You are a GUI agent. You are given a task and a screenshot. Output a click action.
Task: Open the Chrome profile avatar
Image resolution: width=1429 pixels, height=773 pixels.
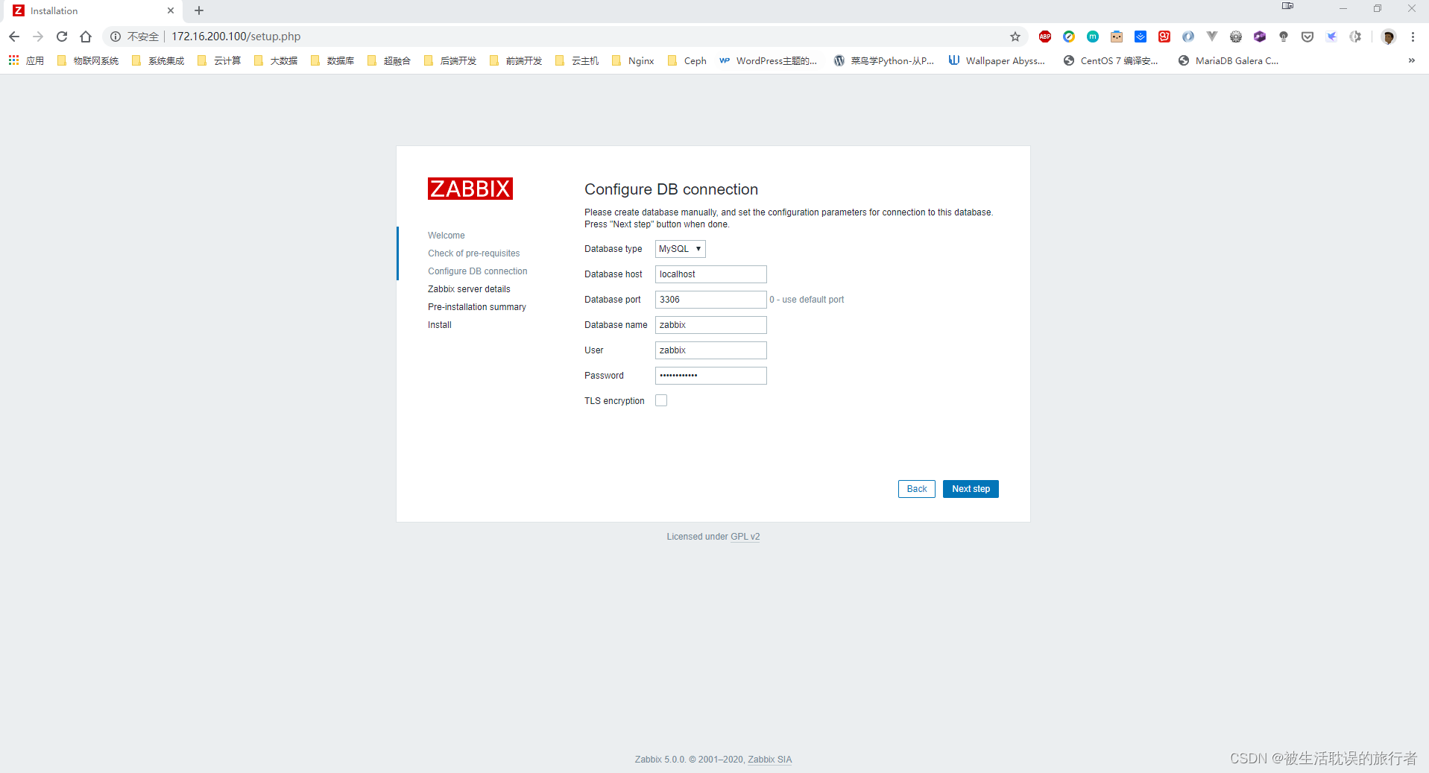pyautogui.click(x=1388, y=37)
